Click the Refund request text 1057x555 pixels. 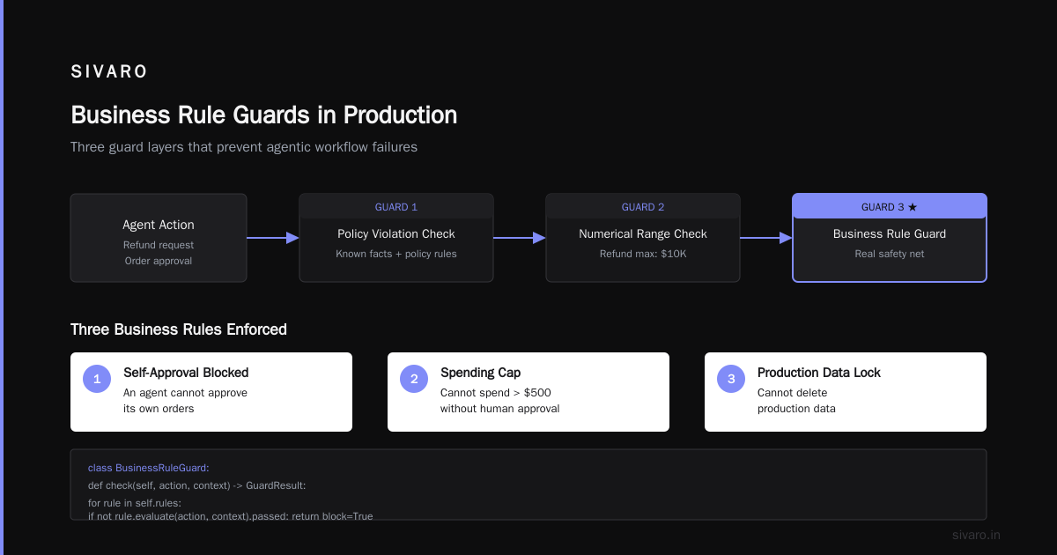point(159,245)
